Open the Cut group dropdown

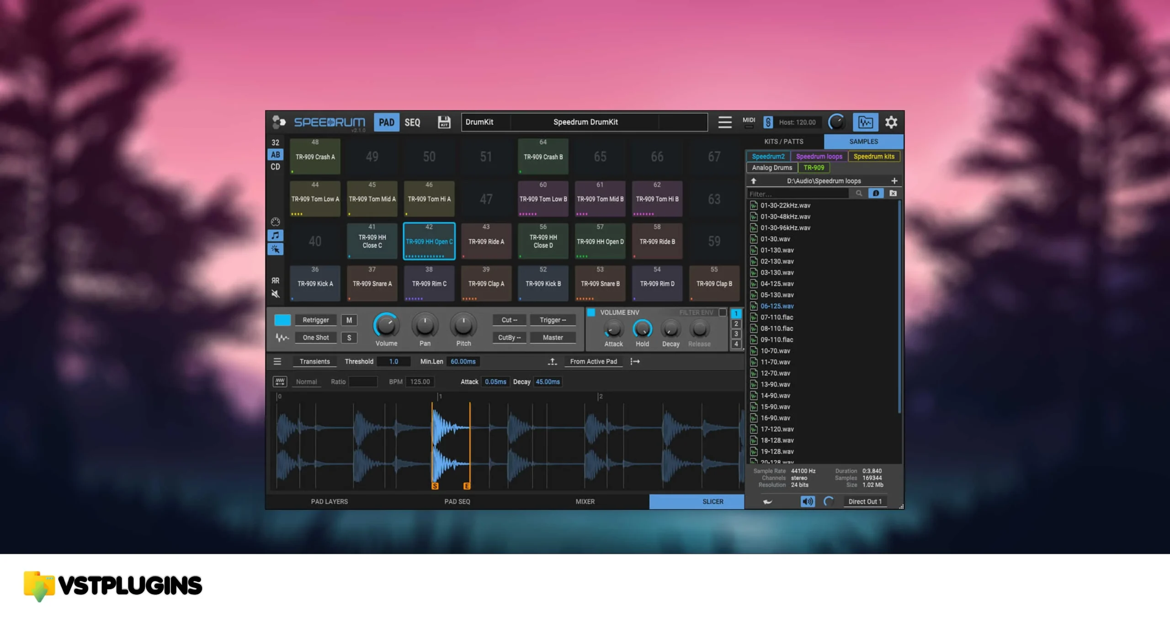(x=509, y=320)
